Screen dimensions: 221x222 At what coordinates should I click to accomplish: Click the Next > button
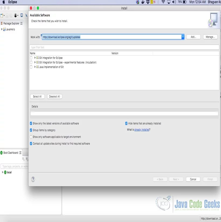[176, 179]
